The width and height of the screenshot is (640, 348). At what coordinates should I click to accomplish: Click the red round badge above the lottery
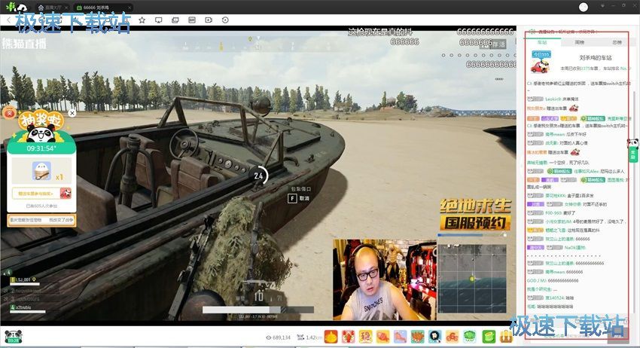tap(9, 113)
